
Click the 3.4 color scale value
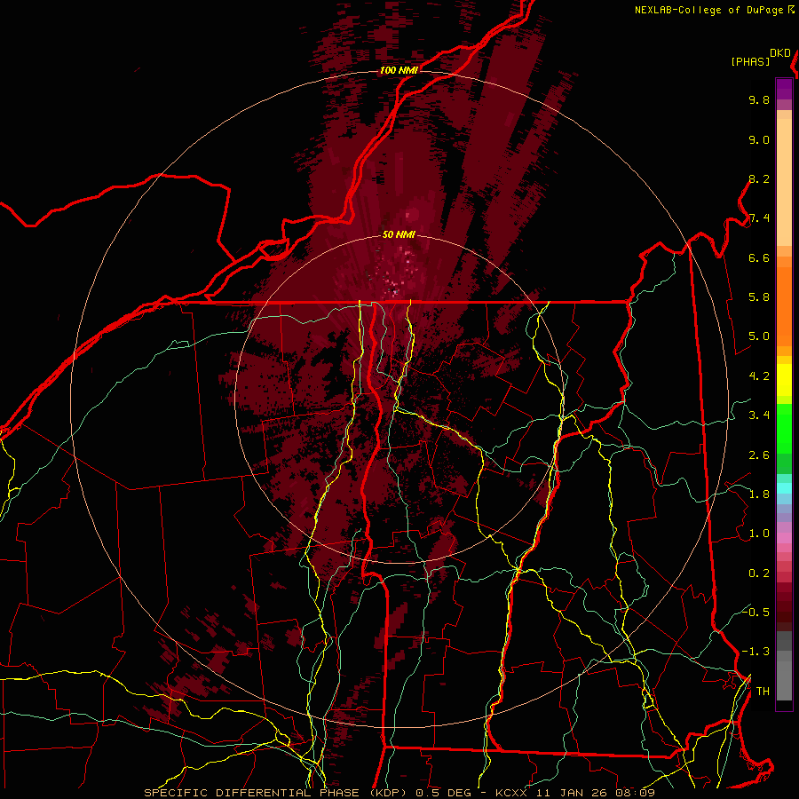(759, 415)
